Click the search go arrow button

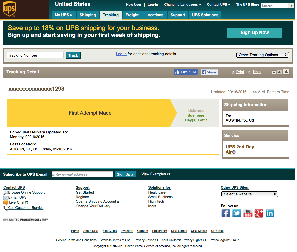(x=291, y=6)
